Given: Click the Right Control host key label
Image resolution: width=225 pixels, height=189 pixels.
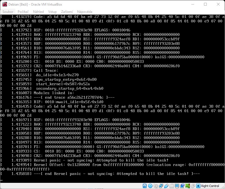Looking at the screenshot, I should click(210, 186).
